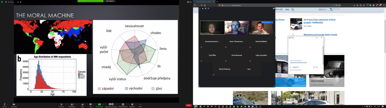This screenshot has height=108, width=386.
Task: Open Breakout Rooms
Action: 123,104
